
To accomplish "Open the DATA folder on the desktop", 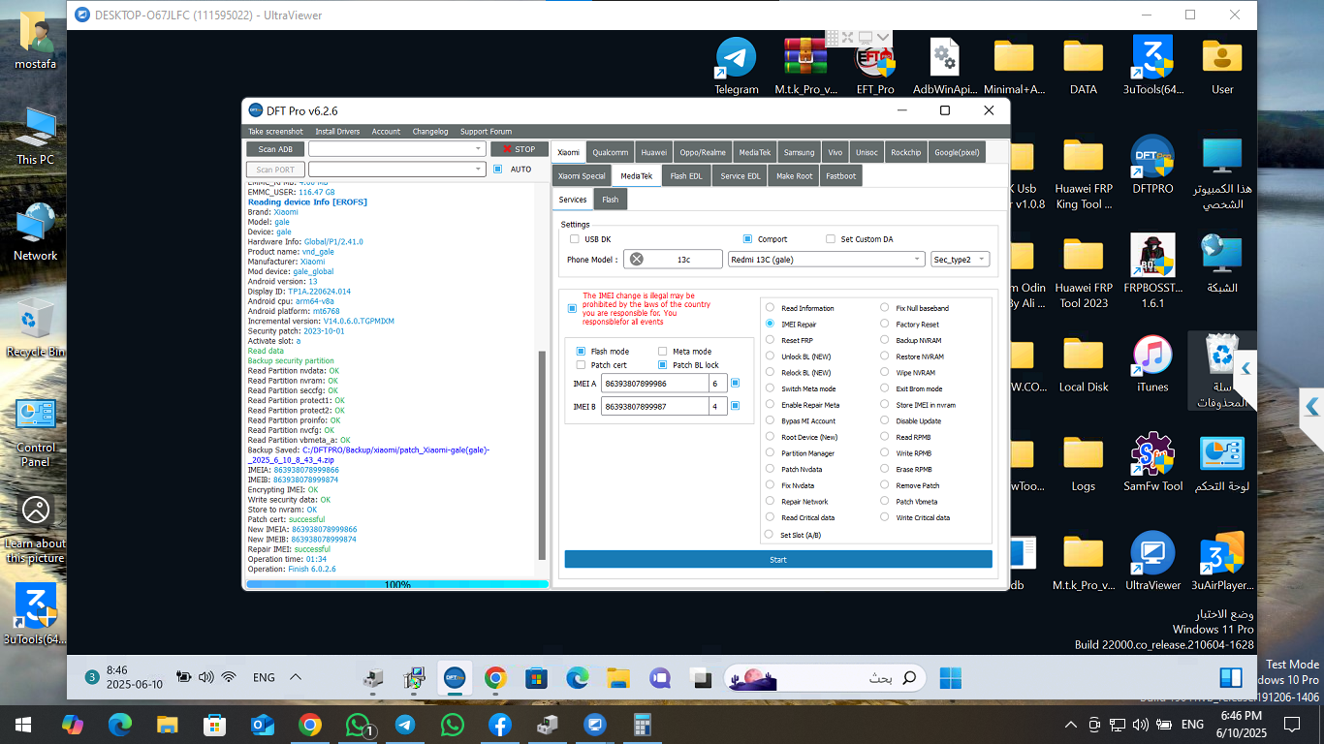I will click(x=1084, y=66).
